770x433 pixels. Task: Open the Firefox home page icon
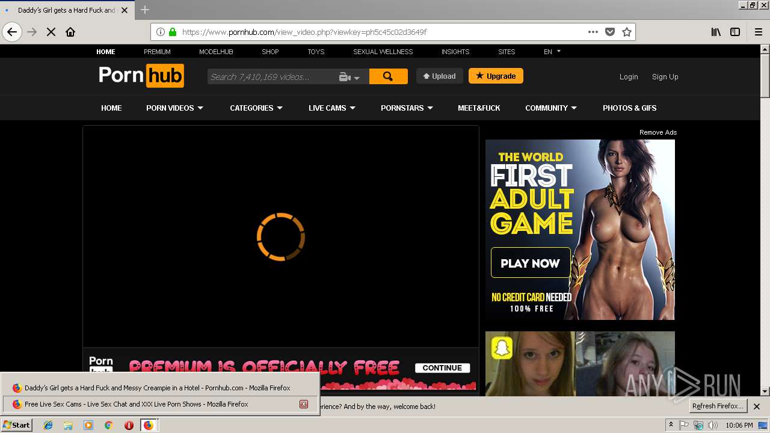point(70,32)
